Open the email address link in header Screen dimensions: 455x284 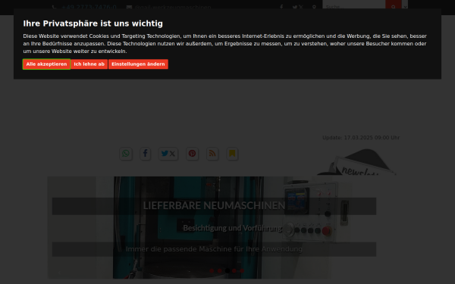point(173,7)
